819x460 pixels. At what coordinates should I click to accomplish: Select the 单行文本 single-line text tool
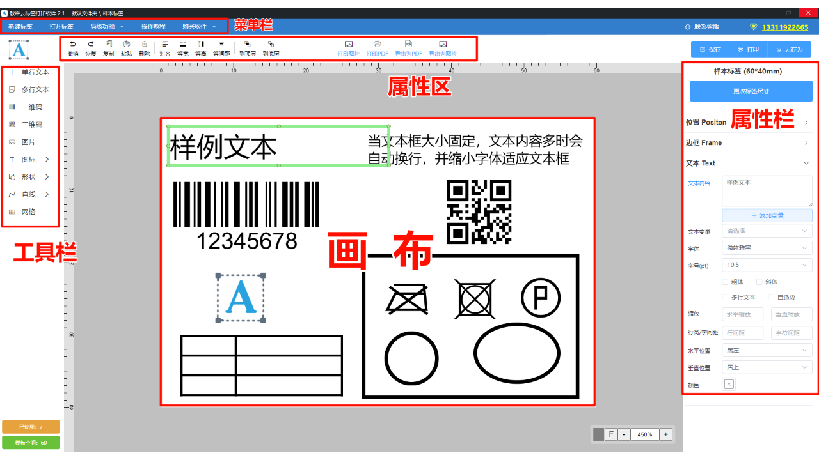[x=31, y=72]
